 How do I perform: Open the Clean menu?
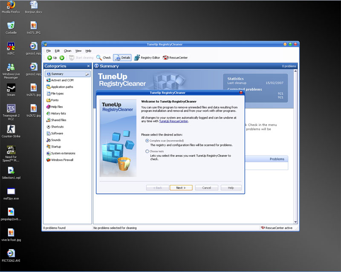(x=67, y=51)
